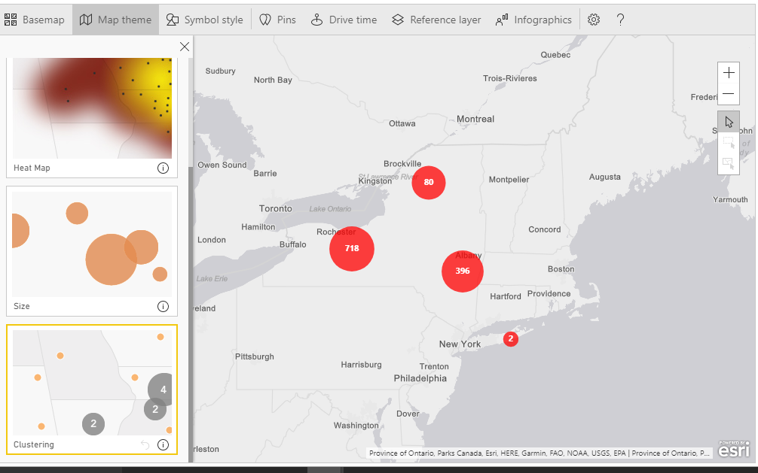Screen dimensions: 758x473
Task: Click the Pittsburgh map label
Action: tap(254, 356)
